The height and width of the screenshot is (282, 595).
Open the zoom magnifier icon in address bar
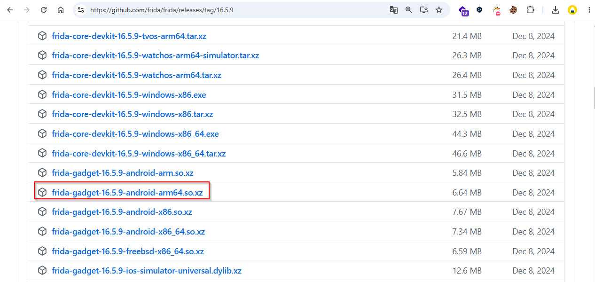coord(409,10)
